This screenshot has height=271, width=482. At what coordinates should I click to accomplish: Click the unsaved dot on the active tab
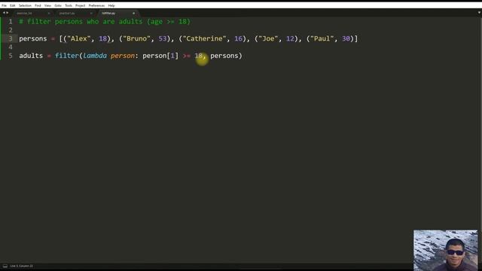coord(133,14)
